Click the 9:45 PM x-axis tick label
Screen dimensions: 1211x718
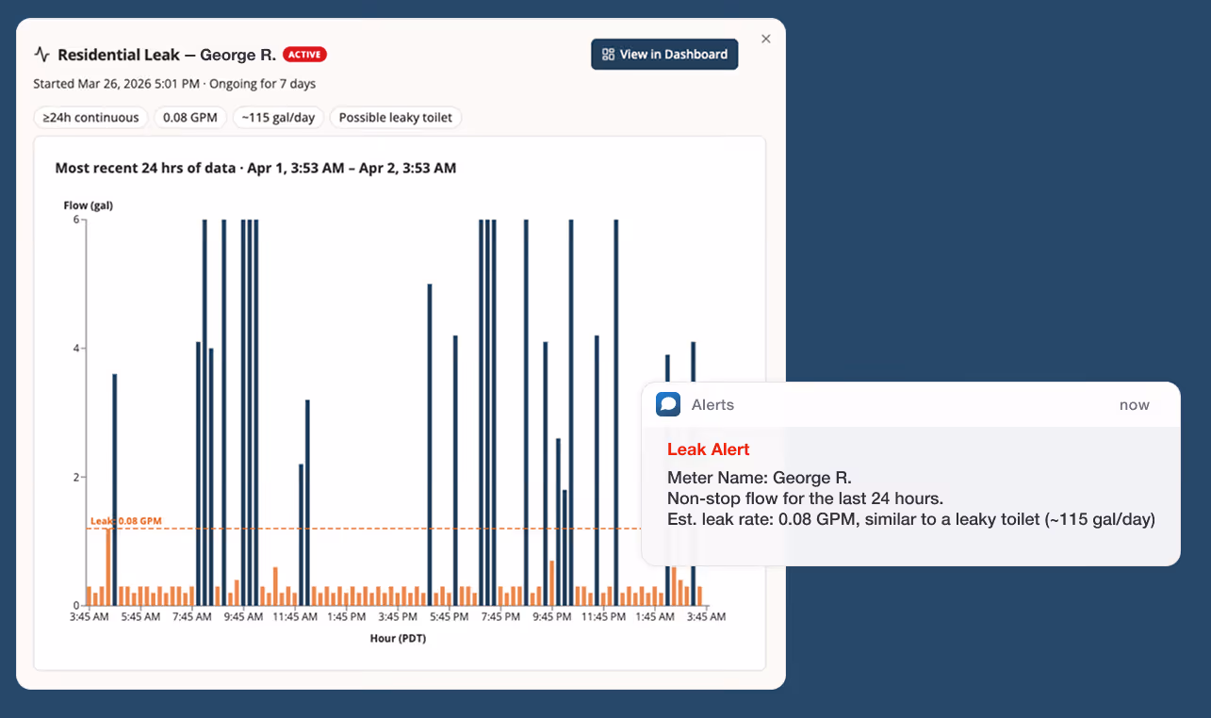pos(551,617)
